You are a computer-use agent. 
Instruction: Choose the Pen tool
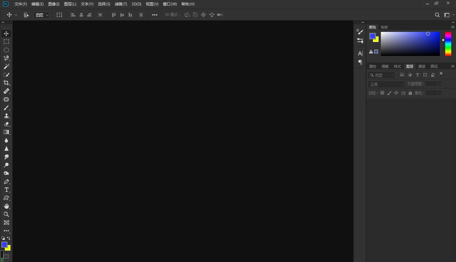[6, 182]
